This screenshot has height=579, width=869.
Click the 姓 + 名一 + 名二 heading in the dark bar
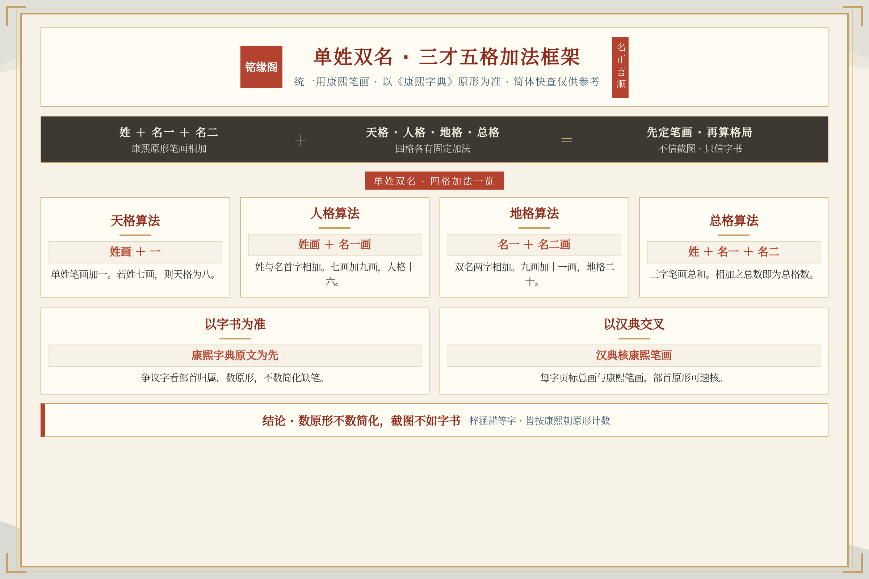pyautogui.click(x=169, y=132)
